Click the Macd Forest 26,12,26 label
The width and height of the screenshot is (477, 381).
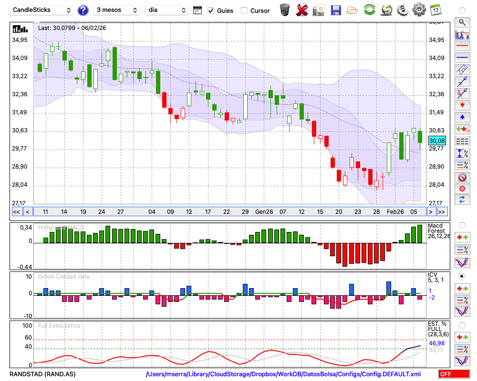(x=438, y=231)
